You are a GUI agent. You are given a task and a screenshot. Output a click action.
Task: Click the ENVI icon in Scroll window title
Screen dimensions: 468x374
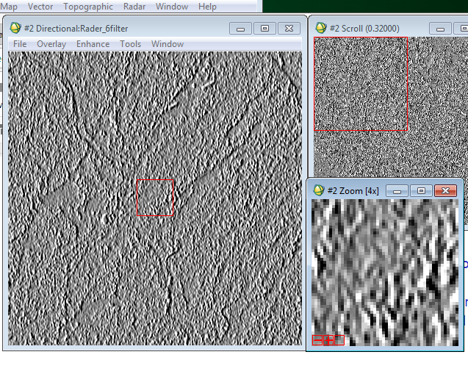pos(320,28)
